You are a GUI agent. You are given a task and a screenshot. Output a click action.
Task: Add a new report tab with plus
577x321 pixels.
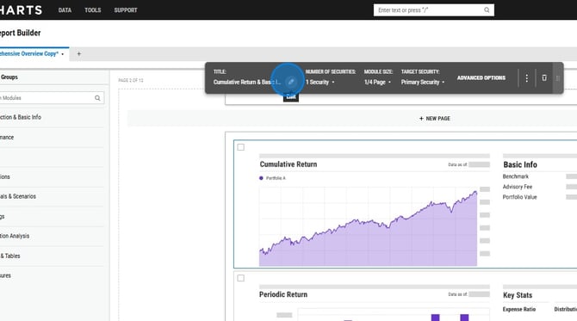[78, 53]
